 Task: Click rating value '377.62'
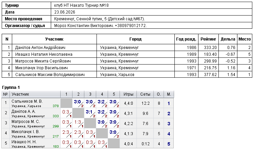[x=210, y=75]
